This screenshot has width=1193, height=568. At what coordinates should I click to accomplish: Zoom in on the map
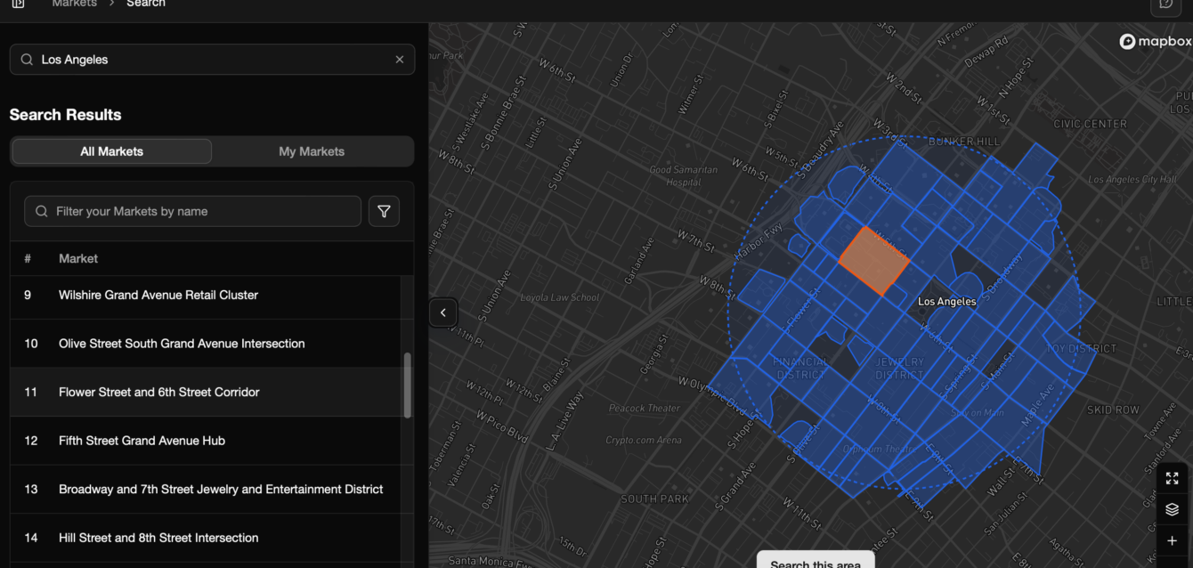(1172, 540)
